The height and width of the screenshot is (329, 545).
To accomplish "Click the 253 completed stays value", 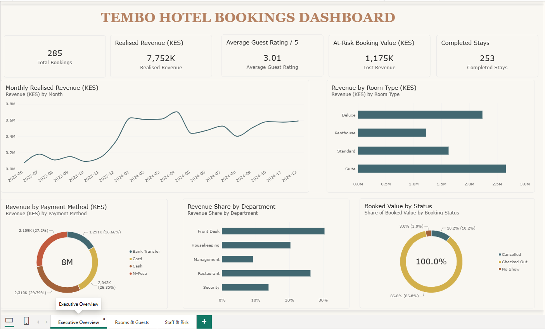I will pyautogui.click(x=487, y=58).
